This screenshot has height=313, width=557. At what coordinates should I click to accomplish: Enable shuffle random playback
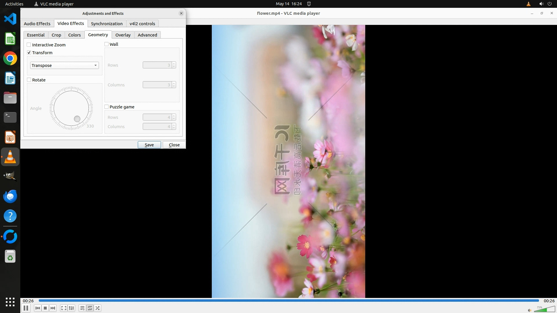(98, 308)
